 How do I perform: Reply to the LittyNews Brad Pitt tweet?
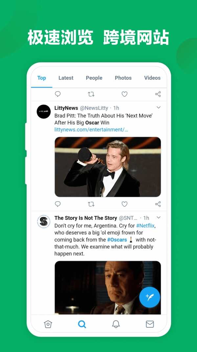coord(58,204)
